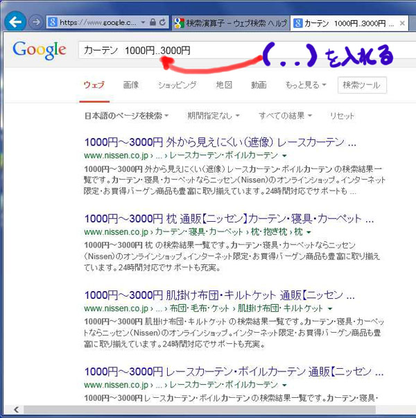Open the レースカーテン・ボイルカーテン 通販 result title

pyautogui.click(x=234, y=372)
